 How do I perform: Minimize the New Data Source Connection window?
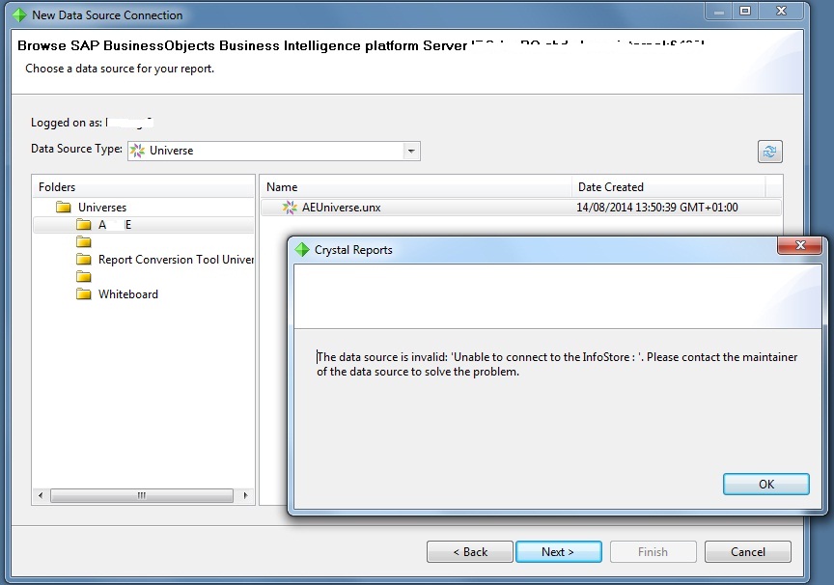[719, 11]
